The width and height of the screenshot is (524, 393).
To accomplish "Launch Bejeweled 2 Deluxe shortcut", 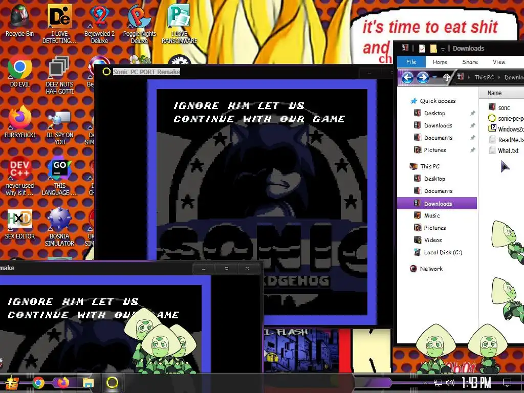I will click(99, 24).
